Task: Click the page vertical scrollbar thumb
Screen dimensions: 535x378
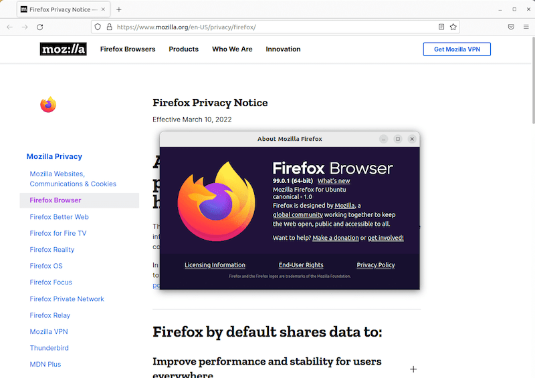Action: 533,80
